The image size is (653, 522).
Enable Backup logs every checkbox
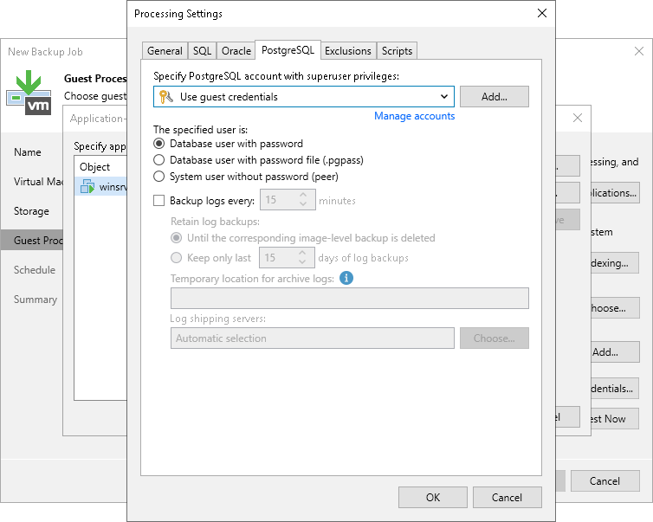158,201
